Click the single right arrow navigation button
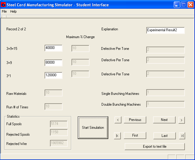The height and width of the screenshot is (160, 195). (182, 120)
